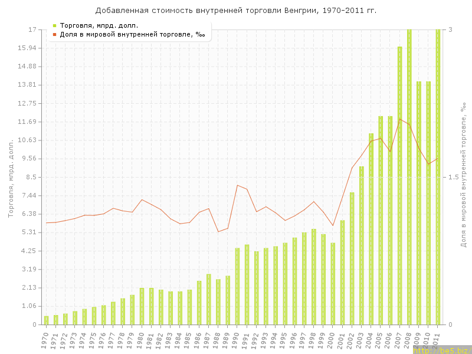Click the chart title about Венгрии 1970–2011
The width and height of the screenshot is (472, 354).
pyautogui.click(x=236, y=11)
